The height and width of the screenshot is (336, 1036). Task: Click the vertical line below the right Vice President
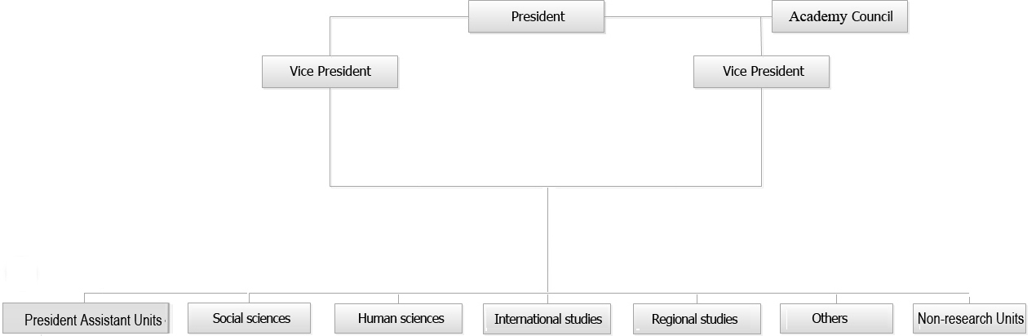761,137
